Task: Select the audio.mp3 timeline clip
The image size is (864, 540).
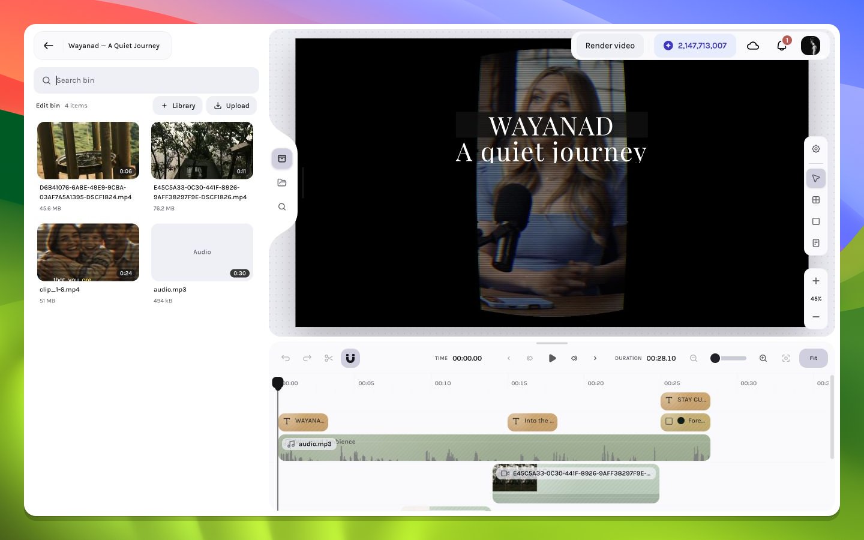Action: [494, 448]
